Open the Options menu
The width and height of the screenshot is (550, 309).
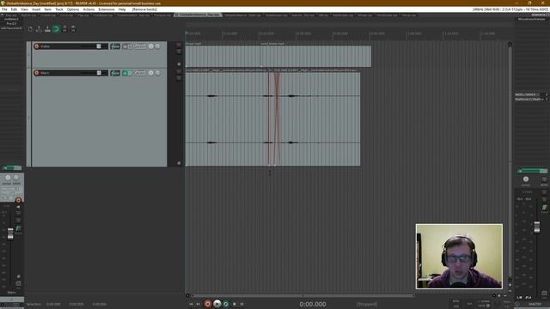73,9
